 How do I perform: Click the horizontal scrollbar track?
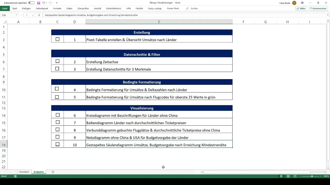click(x=317, y=172)
